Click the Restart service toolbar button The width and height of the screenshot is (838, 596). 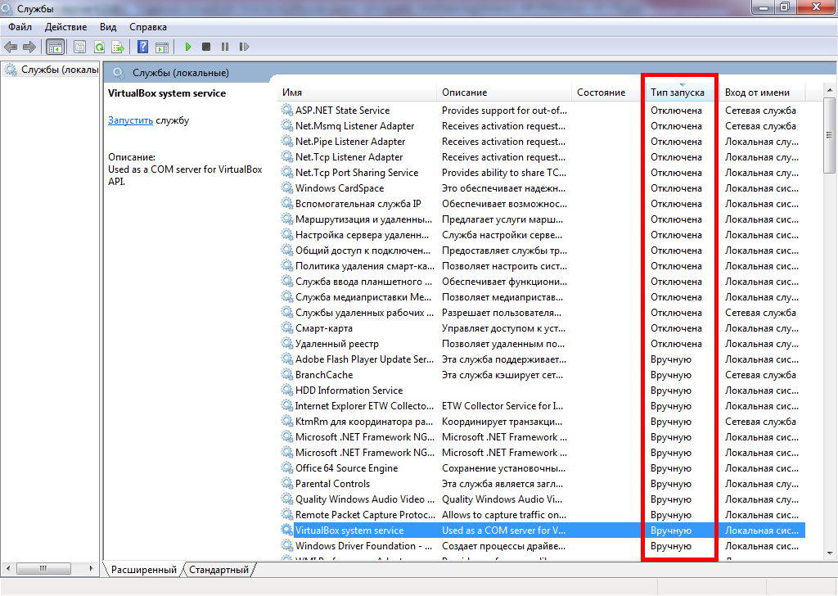pos(242,47)
